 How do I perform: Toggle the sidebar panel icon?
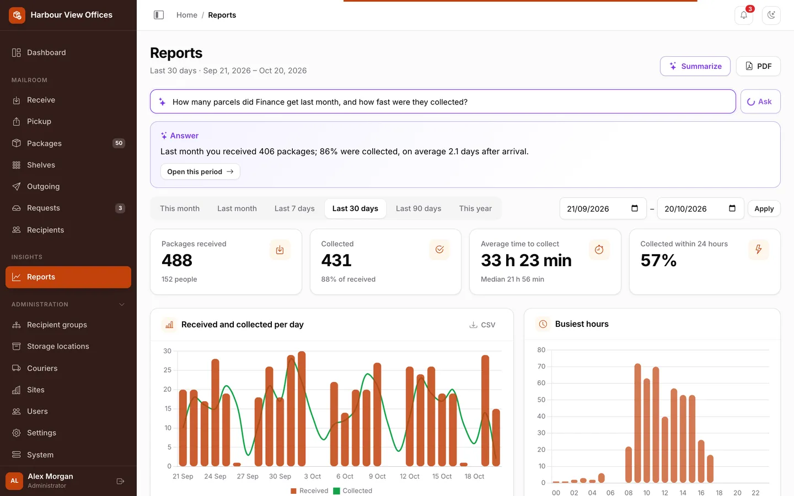(159, 15)
